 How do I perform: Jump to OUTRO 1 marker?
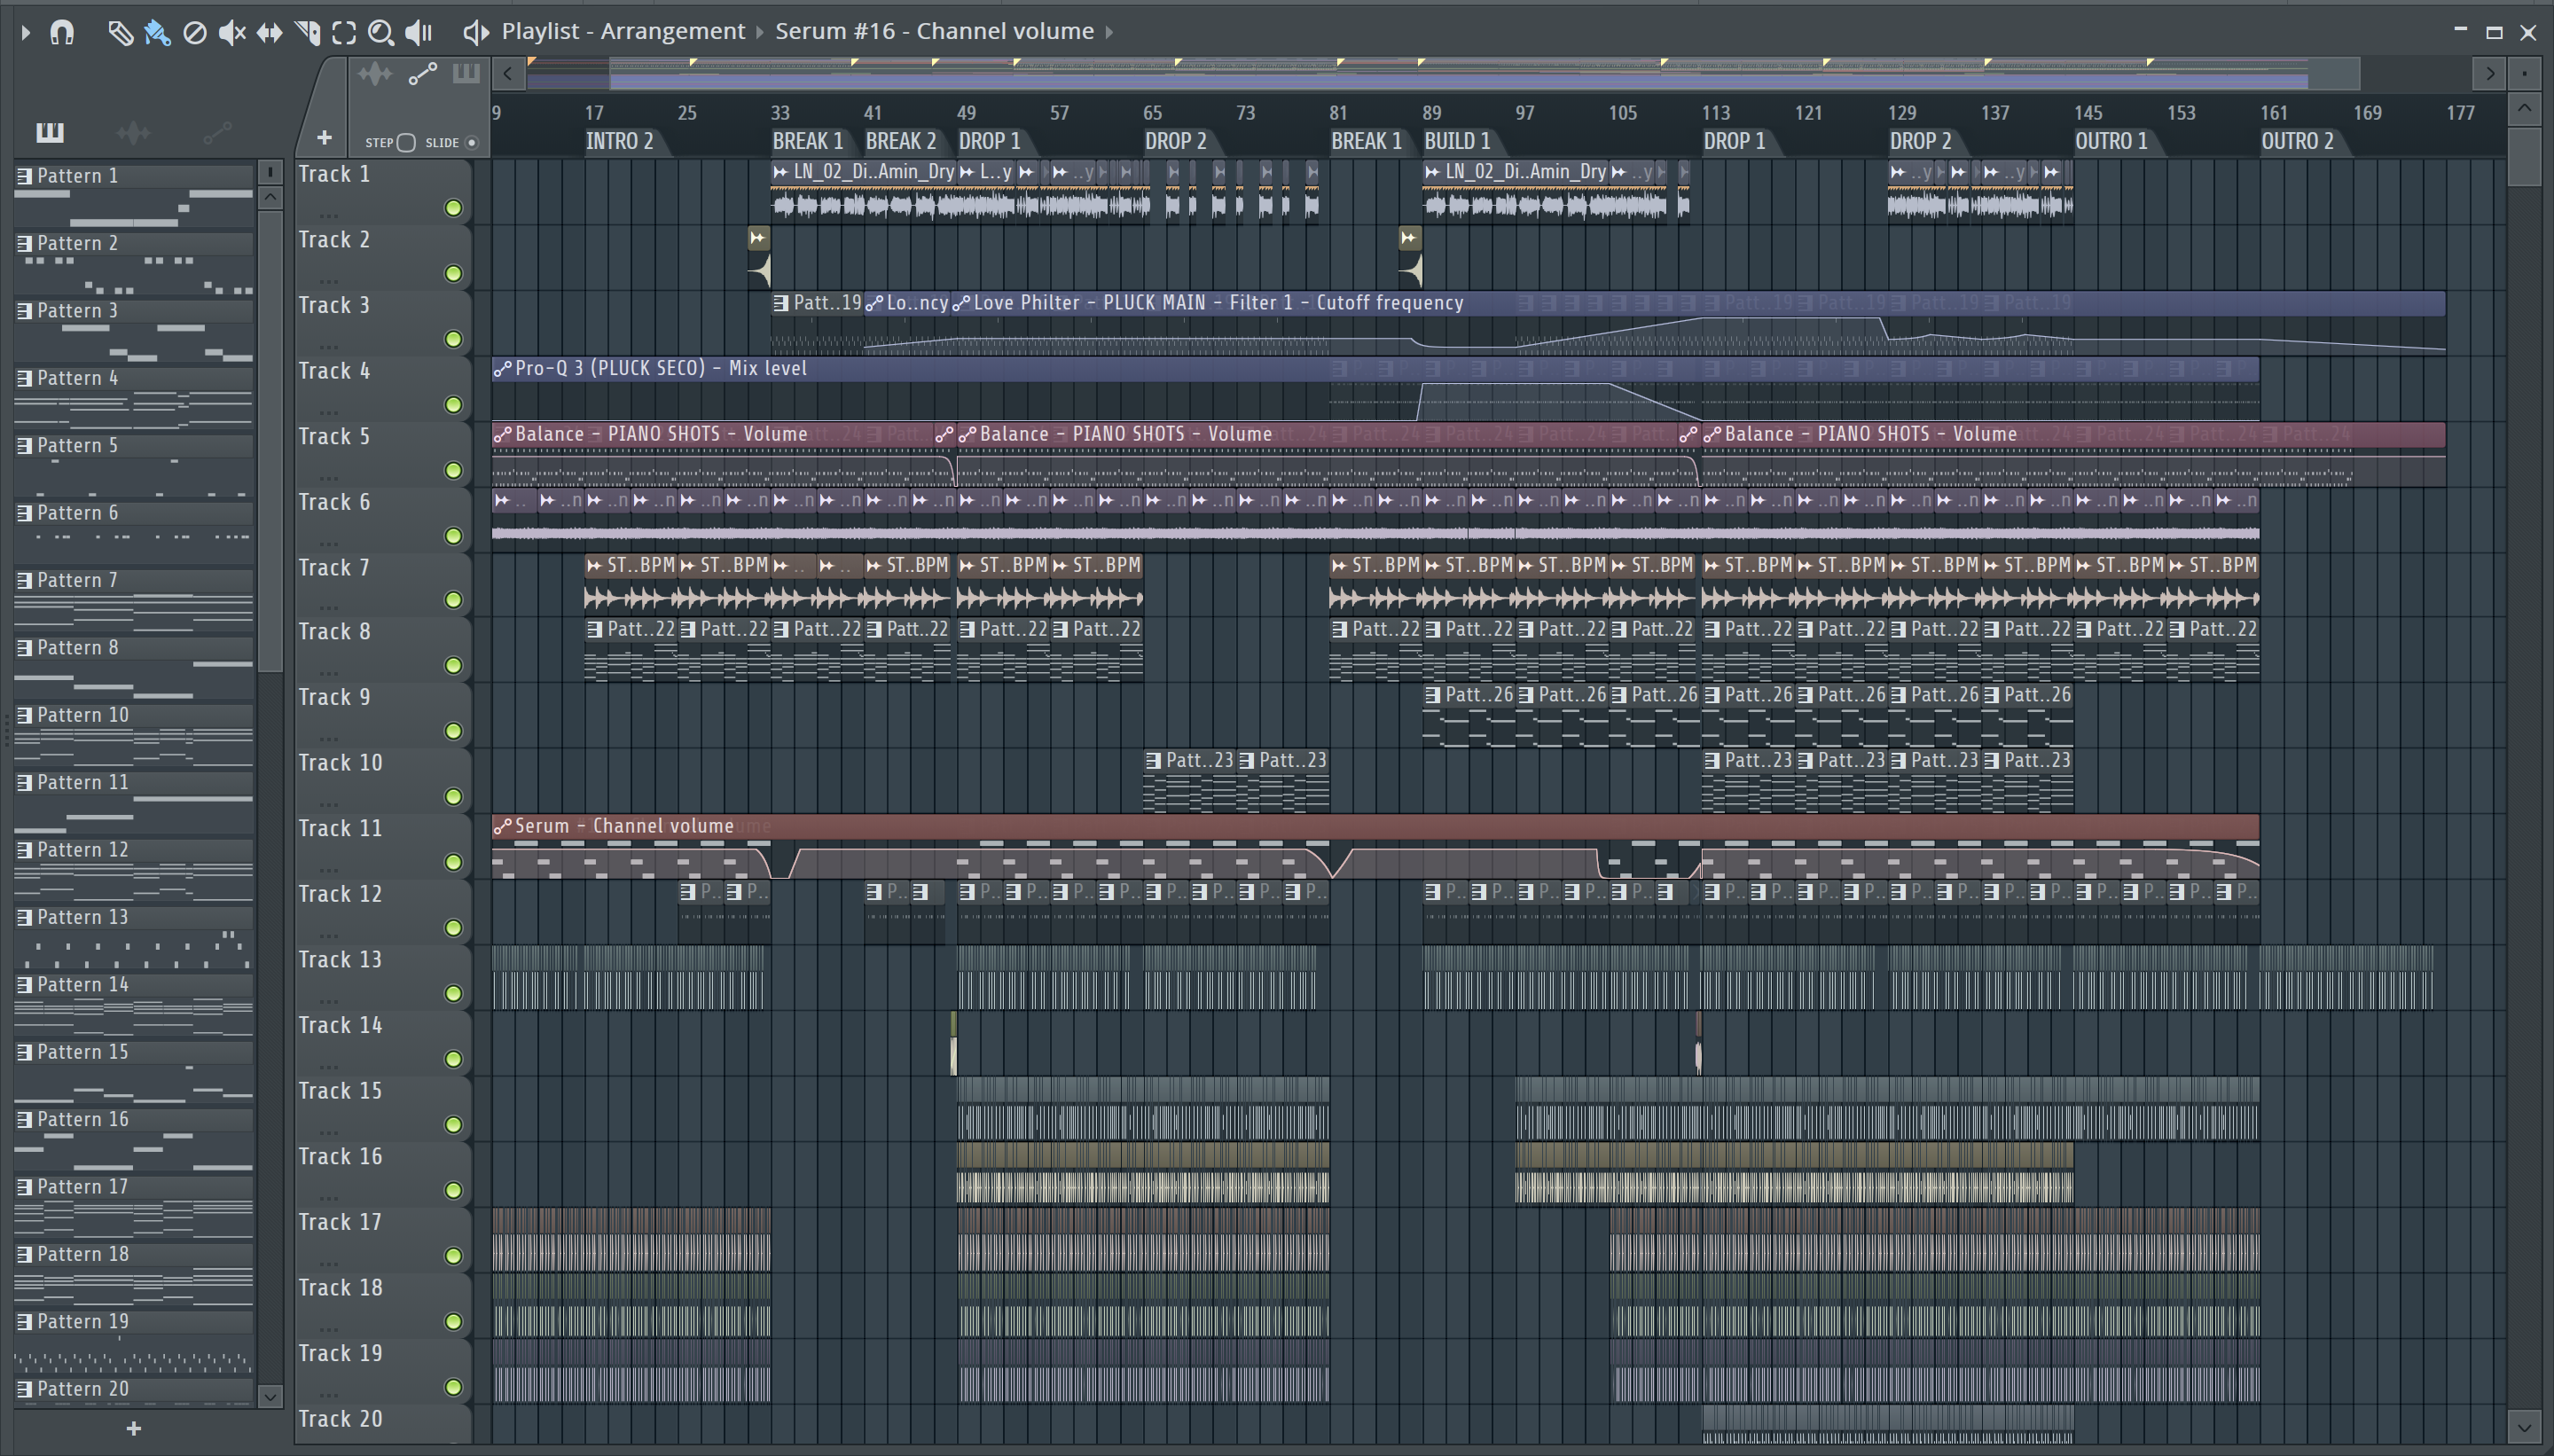point(2111,141)
